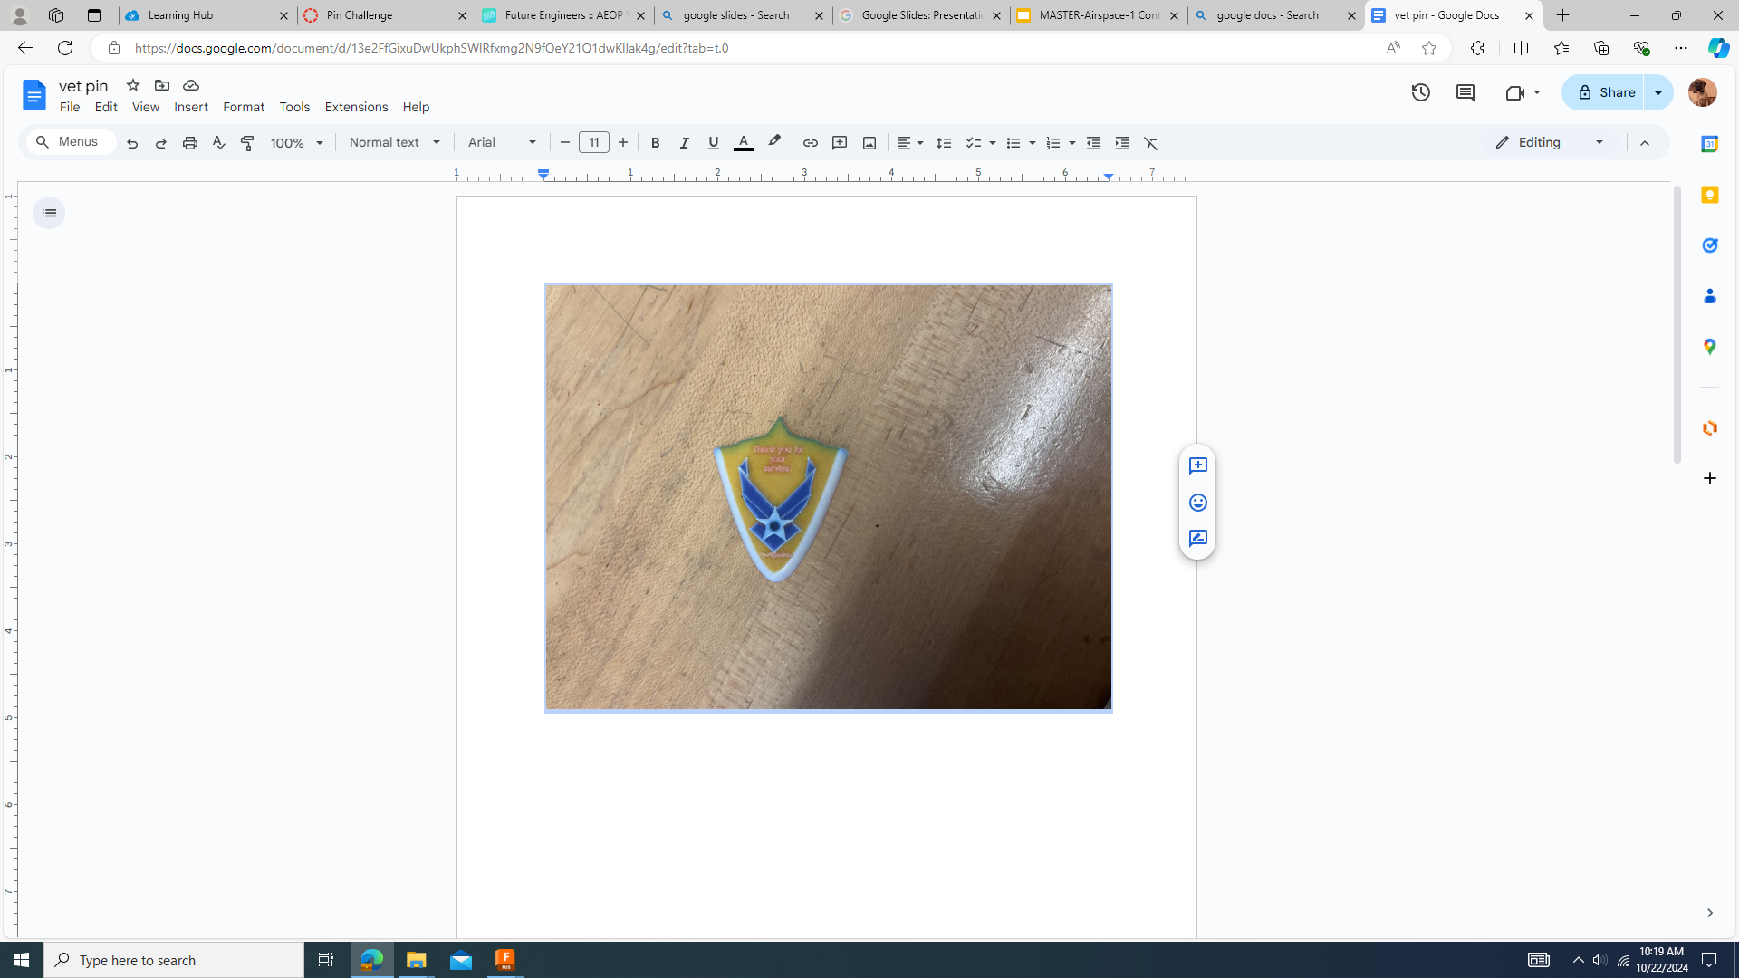View document cloud save status

[191, 85]
